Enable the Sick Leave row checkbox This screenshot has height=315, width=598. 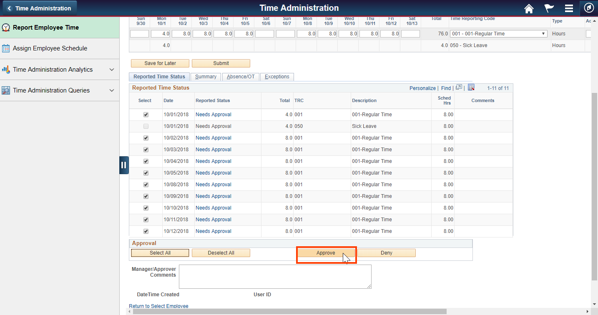[146, 126]
